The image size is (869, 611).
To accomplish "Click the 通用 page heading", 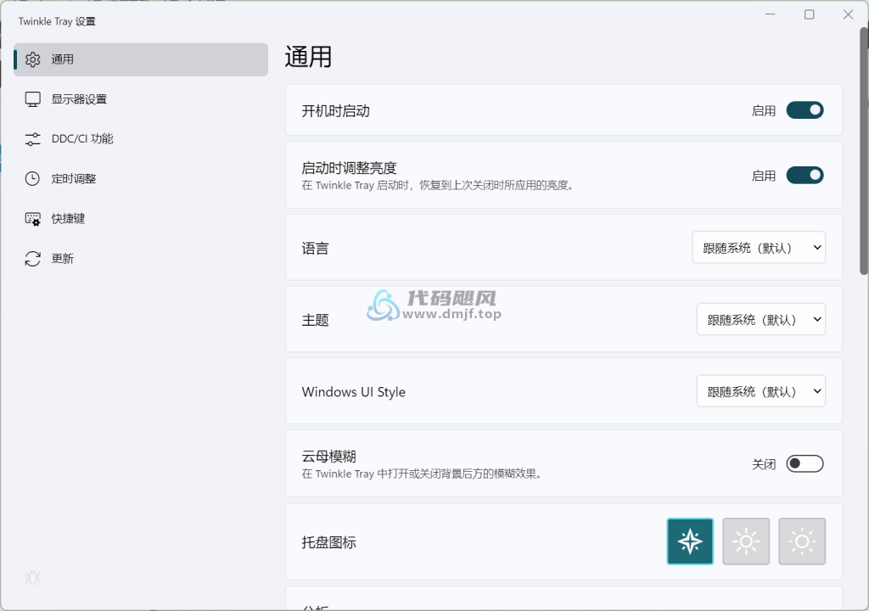I will coord(308,57).
